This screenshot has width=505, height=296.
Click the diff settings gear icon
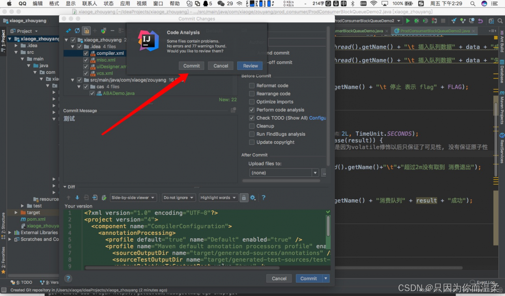pos(253,198)
